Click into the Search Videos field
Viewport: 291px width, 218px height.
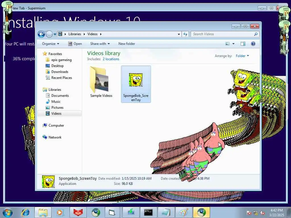pyautogui.click(x=222, y=34)
